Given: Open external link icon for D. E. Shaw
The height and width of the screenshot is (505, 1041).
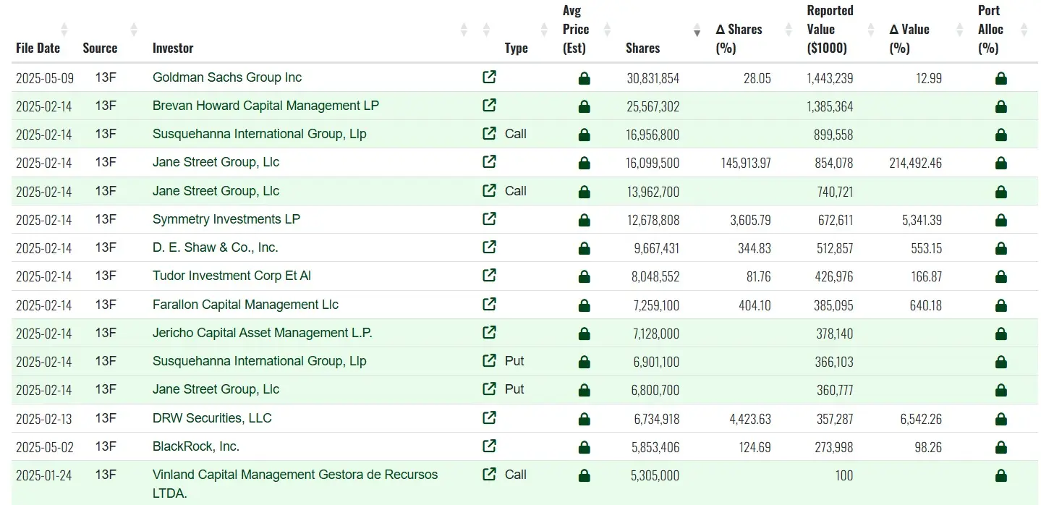Looking at the screenshot, I should (489, 247).
